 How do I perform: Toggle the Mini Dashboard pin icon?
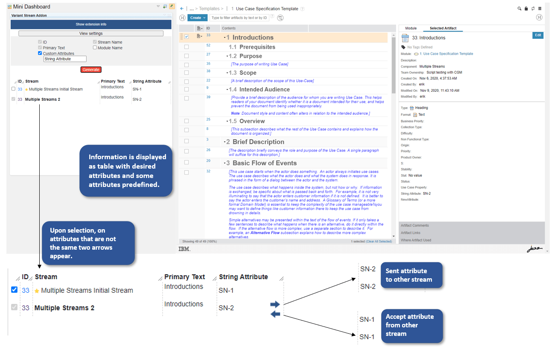[x=172, y=6]
